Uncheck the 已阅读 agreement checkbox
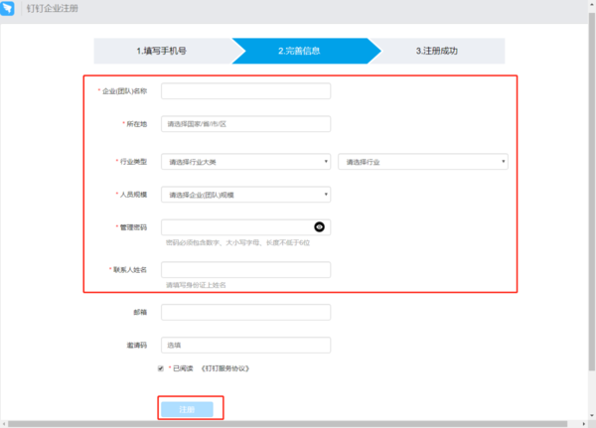The height and width of the screenshot is (428, 596). (x=161, y=368)
